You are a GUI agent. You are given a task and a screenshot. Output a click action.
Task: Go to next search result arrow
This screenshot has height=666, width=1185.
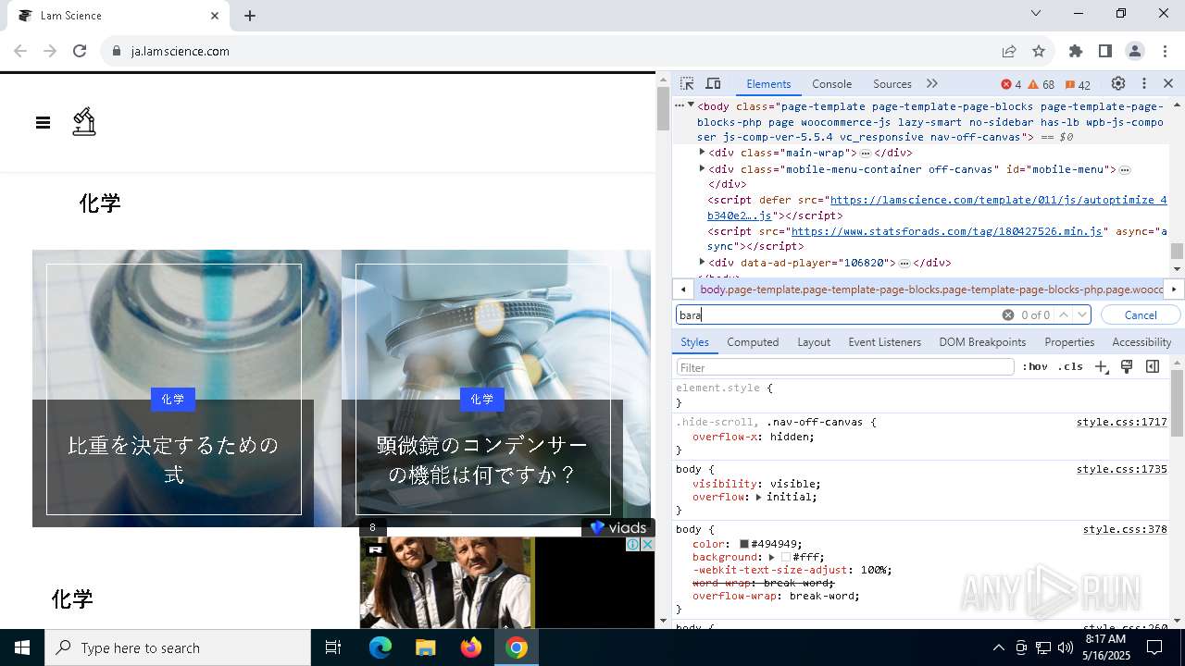pyautogui.click(x=1081, y=315)
